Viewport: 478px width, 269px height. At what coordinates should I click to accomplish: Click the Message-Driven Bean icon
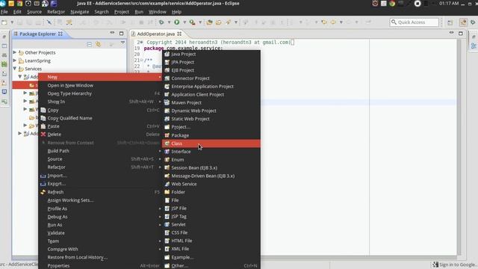(167, 176)
